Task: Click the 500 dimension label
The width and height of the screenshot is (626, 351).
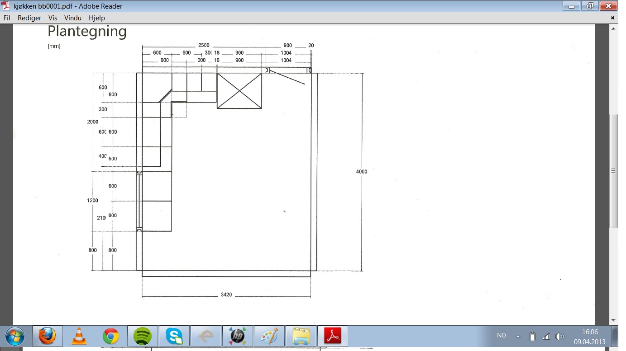Action: coord(113,159)
